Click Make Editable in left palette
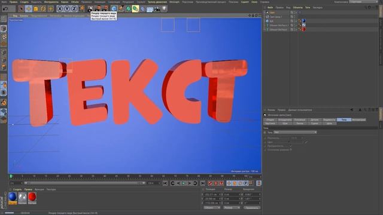 (x=4, y=19)
